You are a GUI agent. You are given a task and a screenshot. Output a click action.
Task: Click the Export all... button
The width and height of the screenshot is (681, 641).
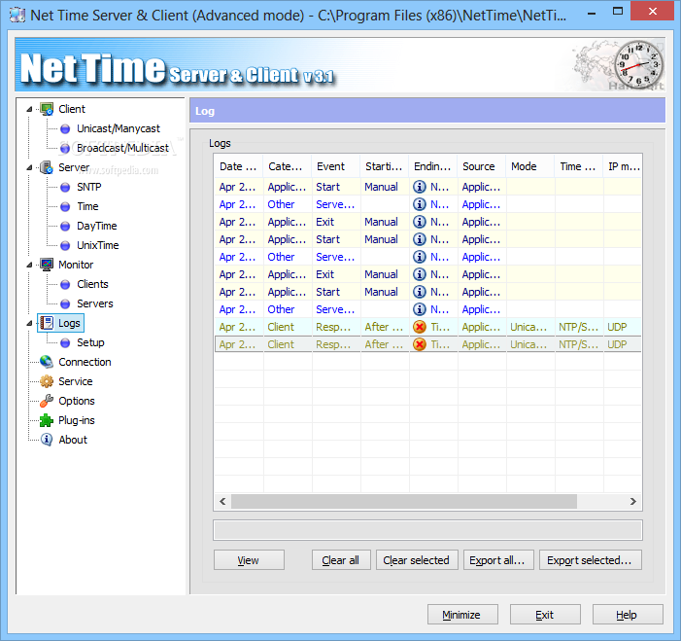[x=498, y=560]
